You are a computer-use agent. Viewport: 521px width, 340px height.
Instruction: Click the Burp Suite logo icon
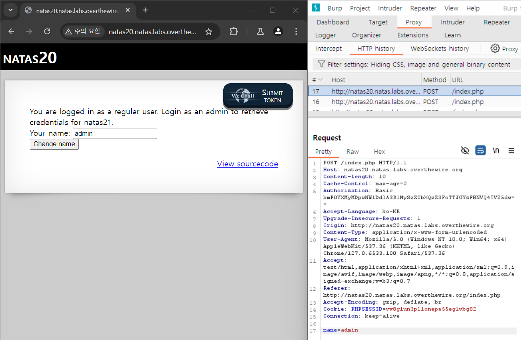pos(316,8)
